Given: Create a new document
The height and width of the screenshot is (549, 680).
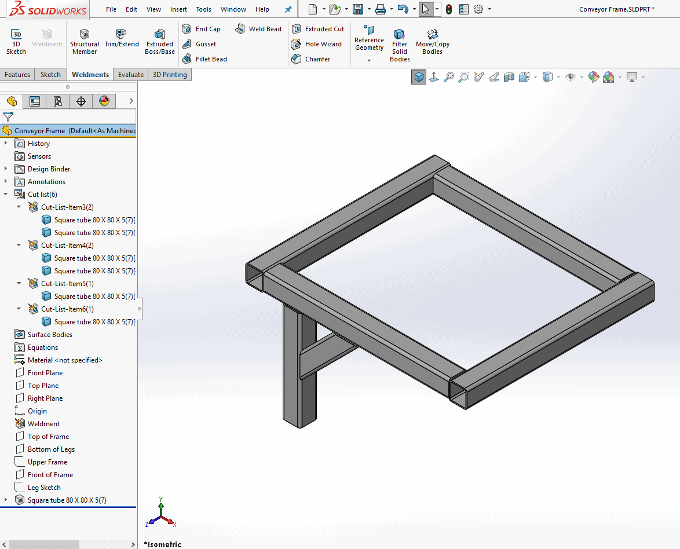Looking at the screenshot, I should tap(313, 9).
